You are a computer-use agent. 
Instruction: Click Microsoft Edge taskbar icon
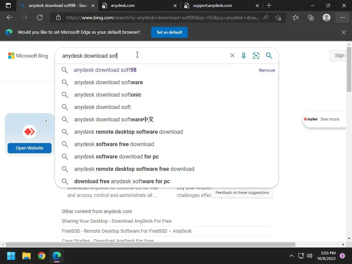point(57,256)
